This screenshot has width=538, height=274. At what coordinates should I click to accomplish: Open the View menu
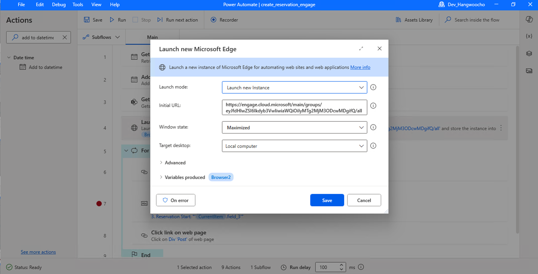click(96, 5)
